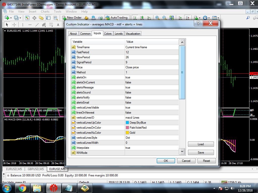This screenshot has height=193, width=258.
Task: Open the Charts menu
Action: click(x=45, y=12)
